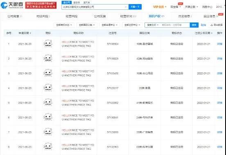This screenshot has height=155, width=226.
Task: Open the 经营风险 tab
Action: [72, 16]
